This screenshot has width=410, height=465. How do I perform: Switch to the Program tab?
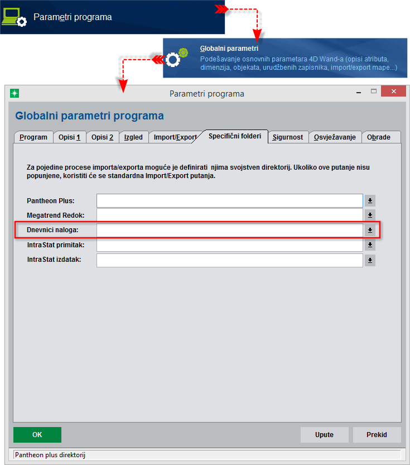tap(33, 137)
